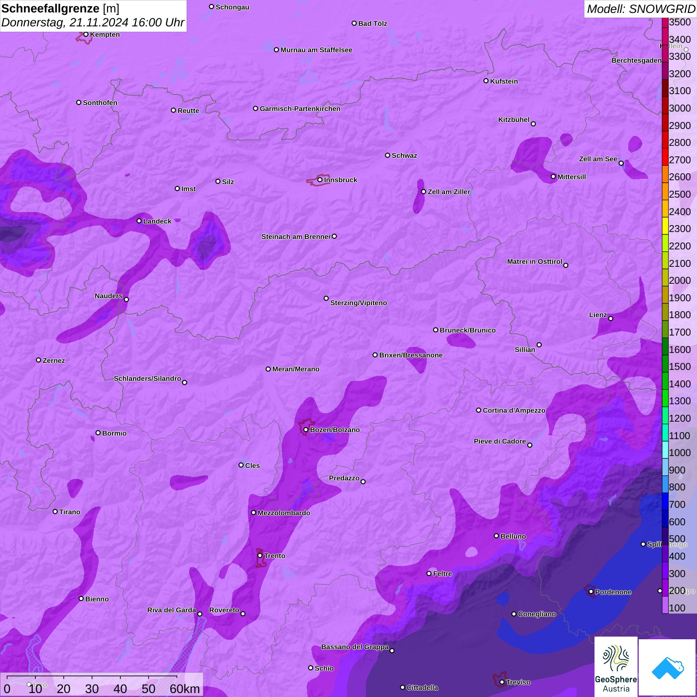Click the Bad Tölz town label
The height and width of the screenshot is (697, 697).
tap(372, 23)
